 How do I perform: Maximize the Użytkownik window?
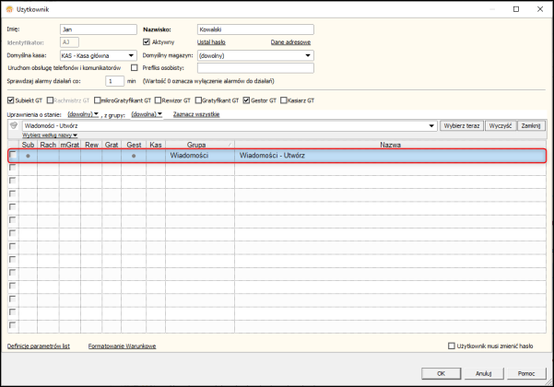point(516,9)
